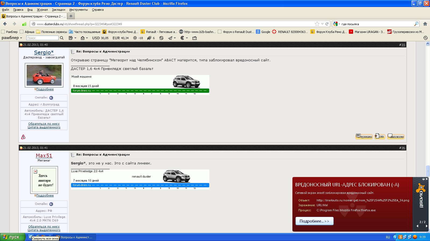The height and width of the screenshot is (241, 430).
Task: Open the Правка menu
Action: pos(18,10)
